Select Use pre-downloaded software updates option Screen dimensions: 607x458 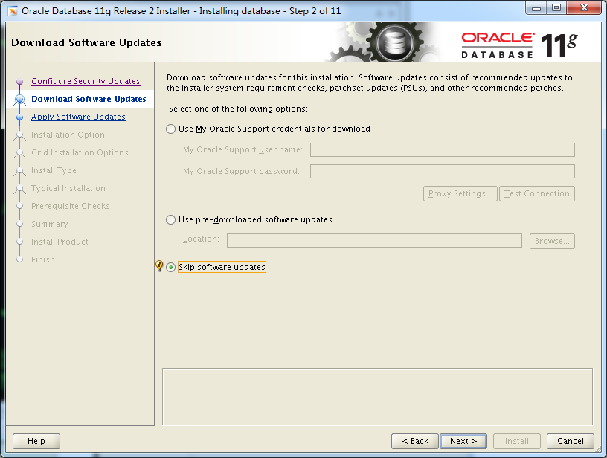tap(171, 220)
